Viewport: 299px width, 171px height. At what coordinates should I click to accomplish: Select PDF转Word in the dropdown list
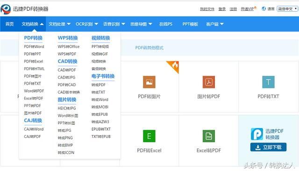[34, 47]
